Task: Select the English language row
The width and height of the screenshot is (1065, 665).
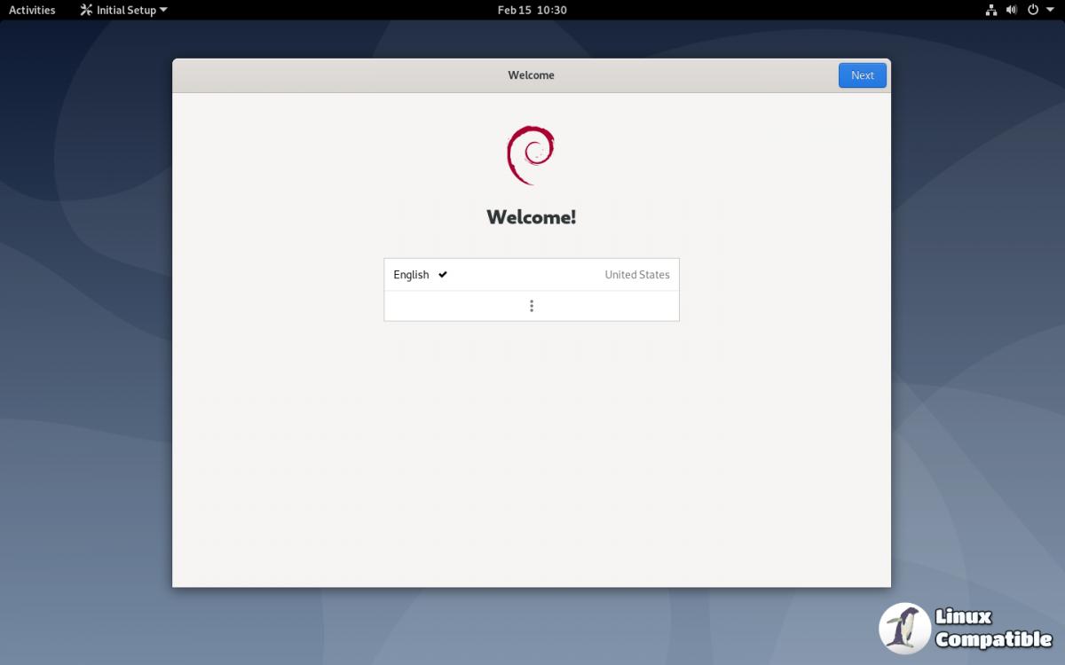Action: (531, 275)
